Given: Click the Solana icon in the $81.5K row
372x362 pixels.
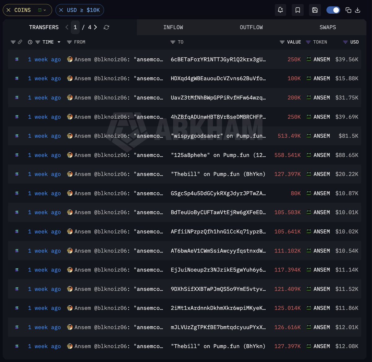Looking at the screenshot, I should click(x=17, y=136).
